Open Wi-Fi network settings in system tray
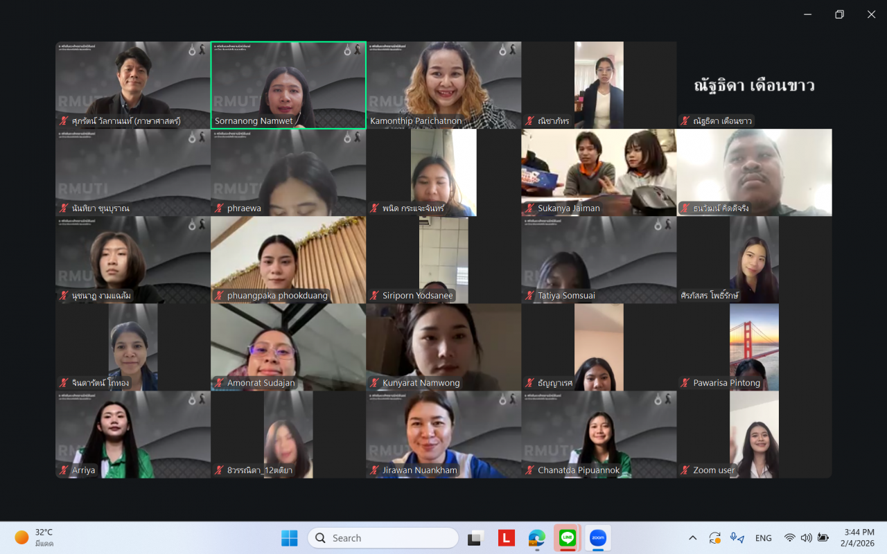Screen dimensions: 887x554 [x=789, y=538]
